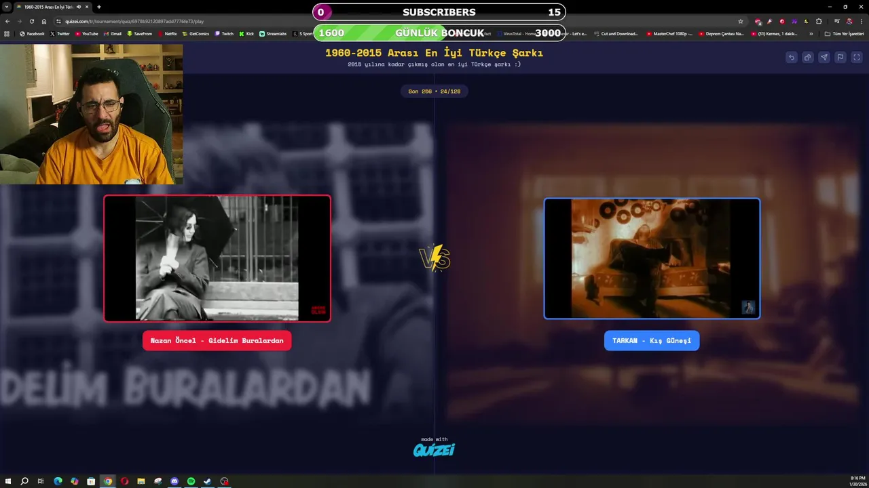The height and width of the screenshot is (488, 869).
Task: Open the Netflix bookmark
Action: coord(167,33)
